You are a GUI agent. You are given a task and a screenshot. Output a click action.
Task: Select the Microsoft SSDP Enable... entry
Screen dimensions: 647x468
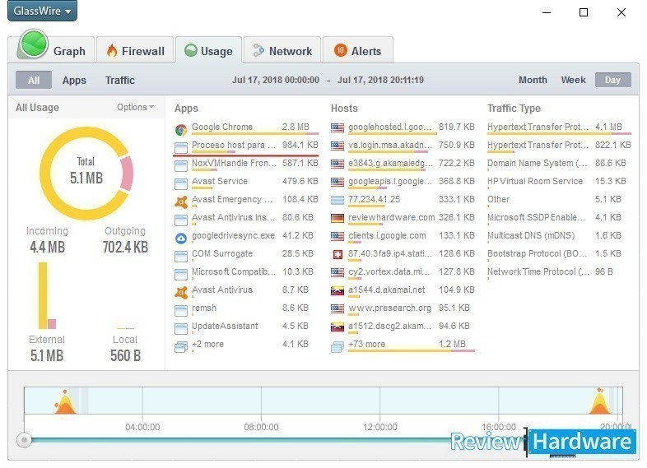[559, 219]
